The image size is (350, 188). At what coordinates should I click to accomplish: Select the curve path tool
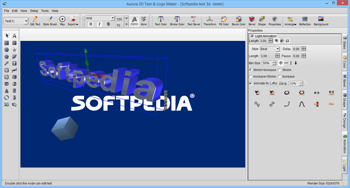(14, 70)
